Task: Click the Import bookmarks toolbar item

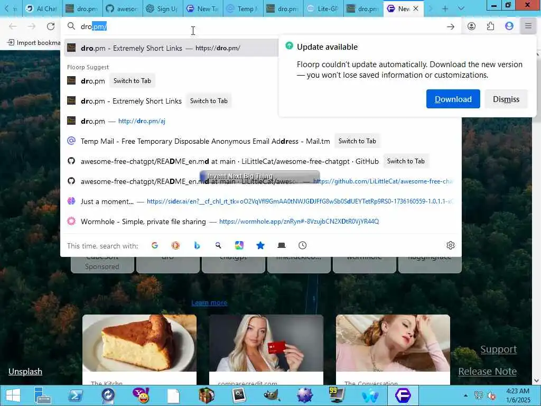Action: click(34, 42)
